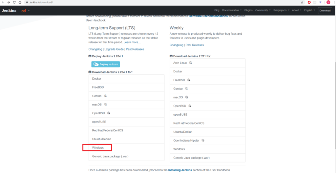This screenshot has height=173, width=336.
Task: Bookmark this page with the star icon
Action: pyautogui.click(x=302, y=2)
